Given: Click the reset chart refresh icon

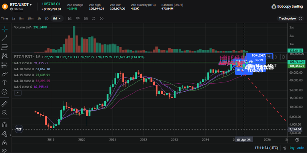Looking at the screenshot, I should tap(94, 18).
